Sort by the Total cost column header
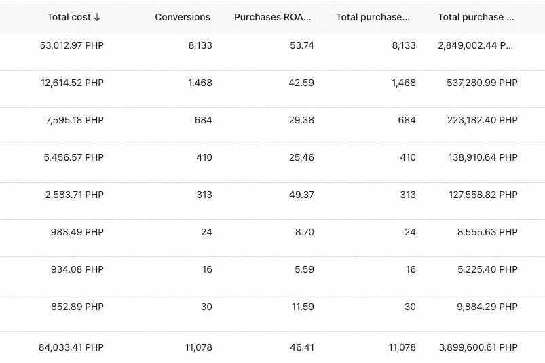Viewport: 545px width, 363px height. pos(69,17)
